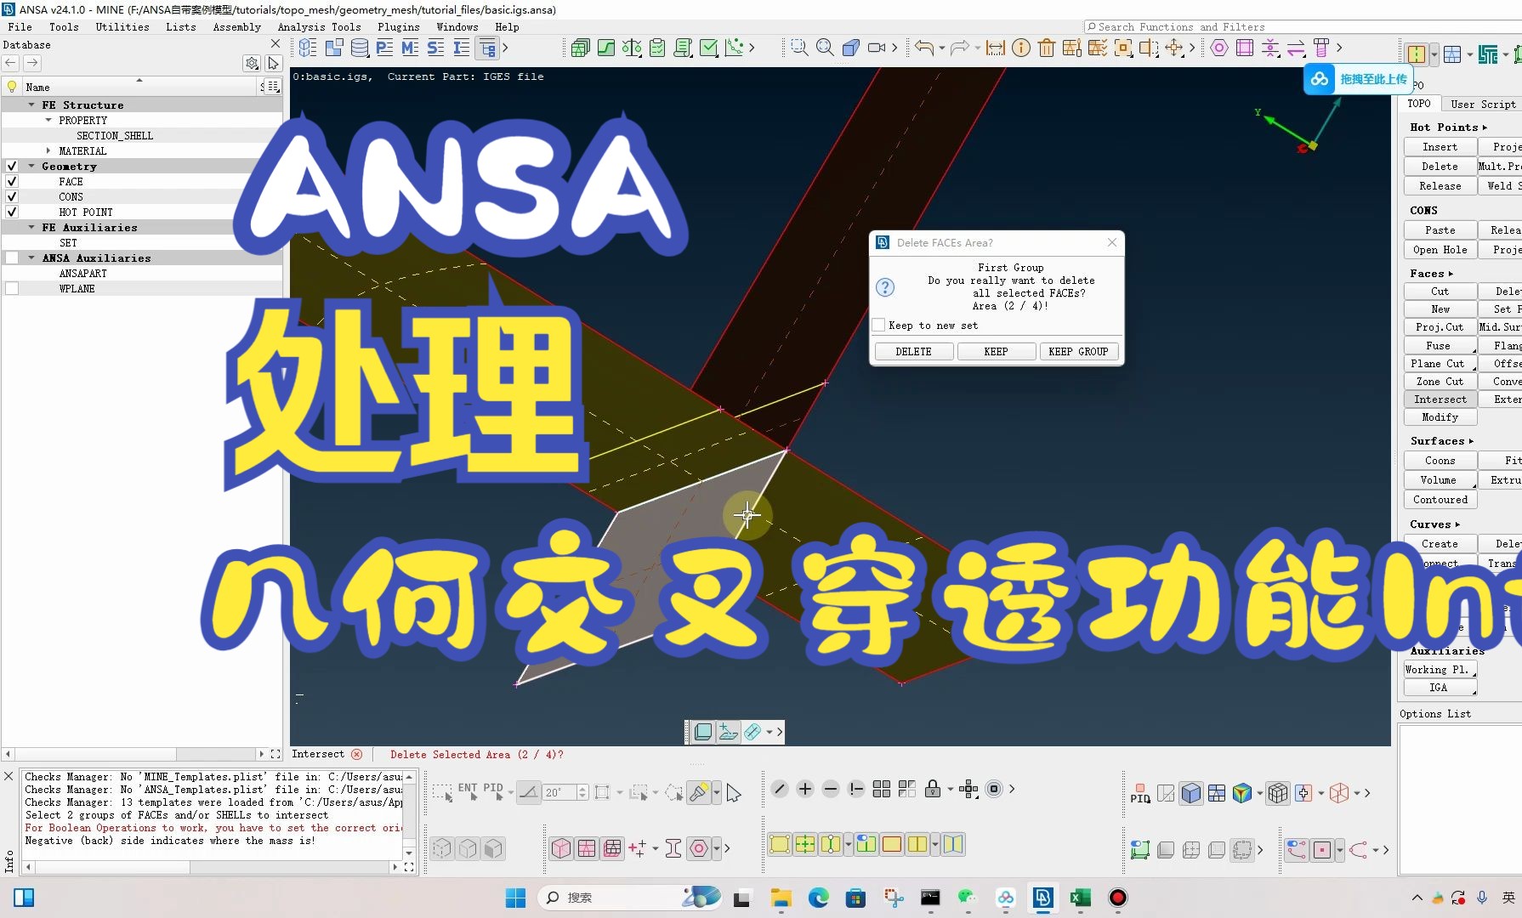Click the KEEP button in dialog
Image resolution: width=1522 pixels, height=918 pixels.
pyautogui.click(x=996, y=352)
